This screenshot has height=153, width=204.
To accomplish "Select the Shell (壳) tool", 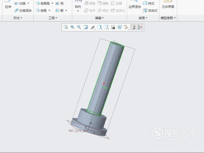I will [x=59, y=4].
